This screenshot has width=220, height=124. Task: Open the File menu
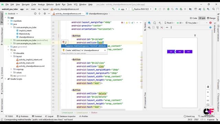7,4
